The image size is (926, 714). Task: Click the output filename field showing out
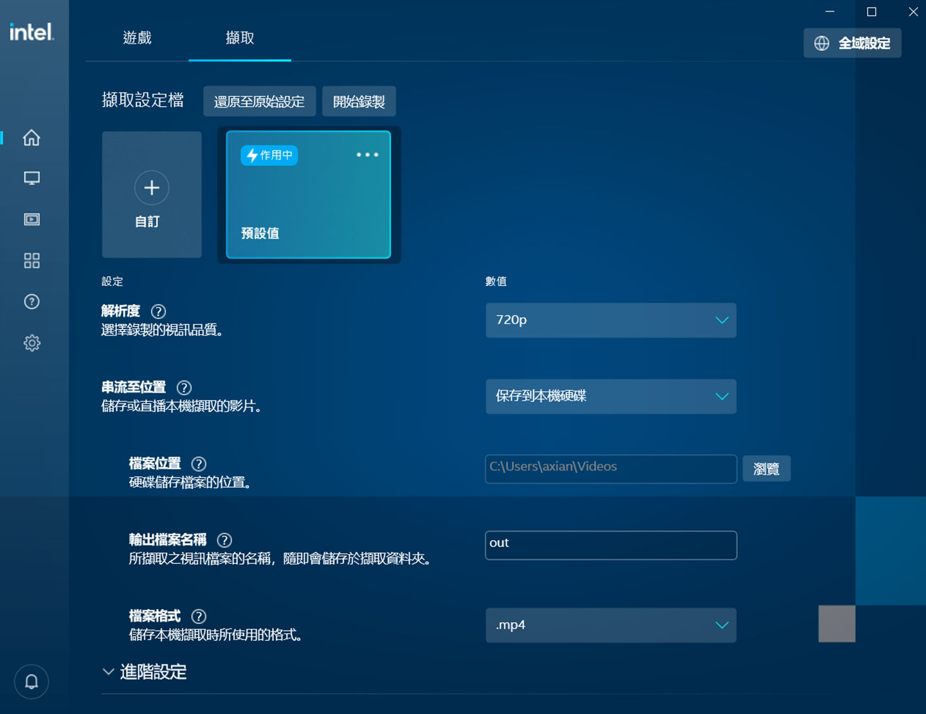[x=610, y=544]
